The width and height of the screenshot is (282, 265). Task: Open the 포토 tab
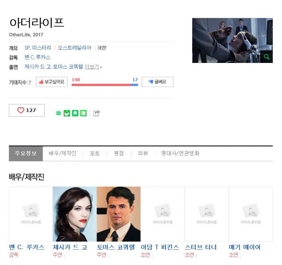(95, 153)
